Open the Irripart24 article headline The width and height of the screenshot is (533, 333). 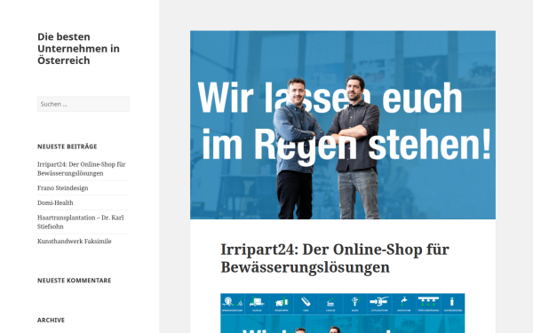335,258
